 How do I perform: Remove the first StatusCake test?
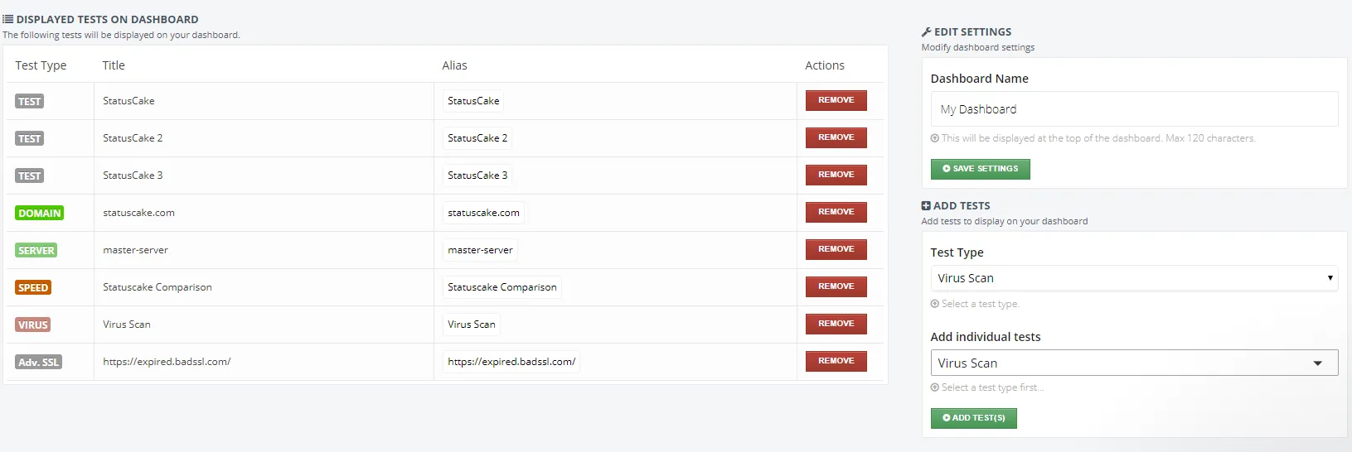[836, 100]
